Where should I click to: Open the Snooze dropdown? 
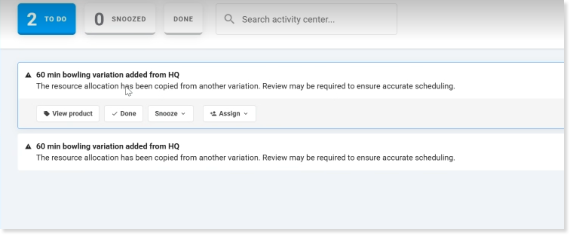(170, 114)
